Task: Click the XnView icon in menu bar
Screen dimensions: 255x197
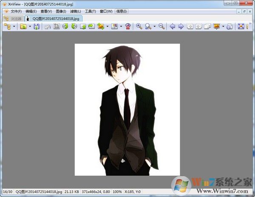Action: 6,11
